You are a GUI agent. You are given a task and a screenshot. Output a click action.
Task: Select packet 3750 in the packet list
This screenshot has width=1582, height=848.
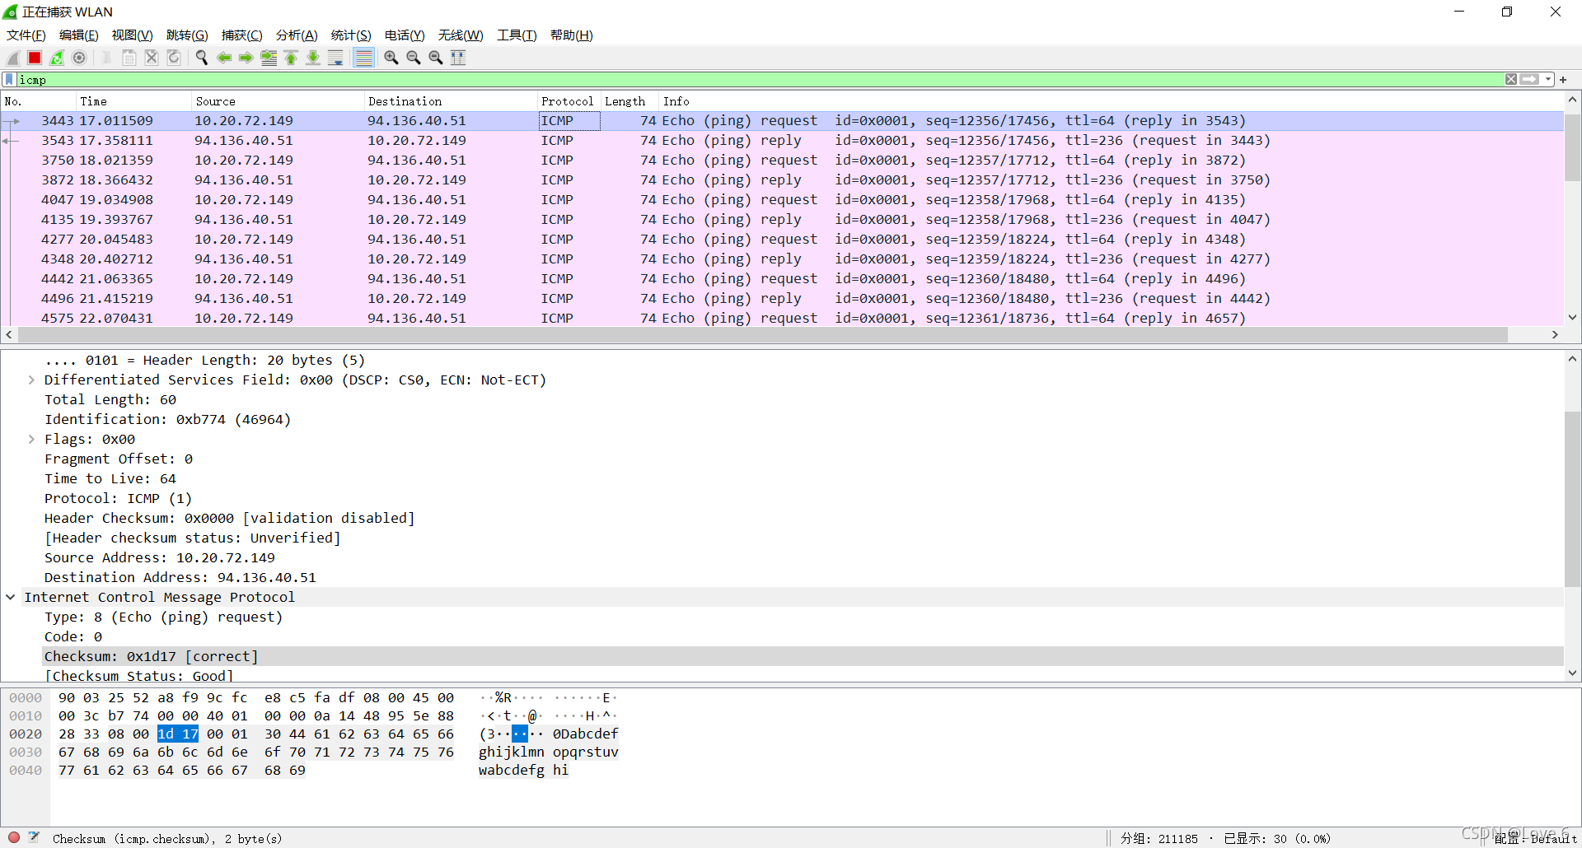(x=783, y=161)
